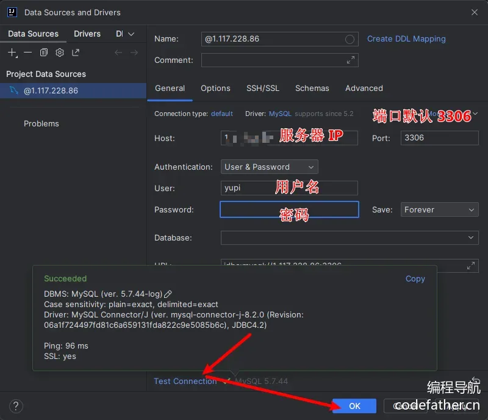Click the color circle in the Name field
The width and height of the screenshot is (488, 420).
tap(350, 39)
